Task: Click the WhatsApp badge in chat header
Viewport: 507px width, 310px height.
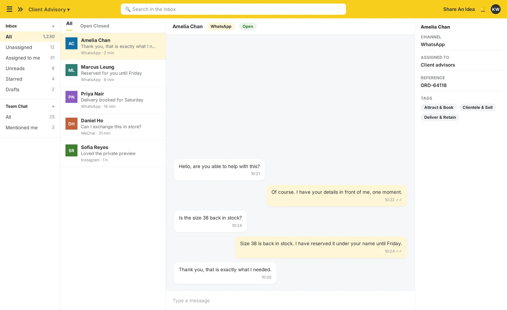Action: [x=221, y=27]
